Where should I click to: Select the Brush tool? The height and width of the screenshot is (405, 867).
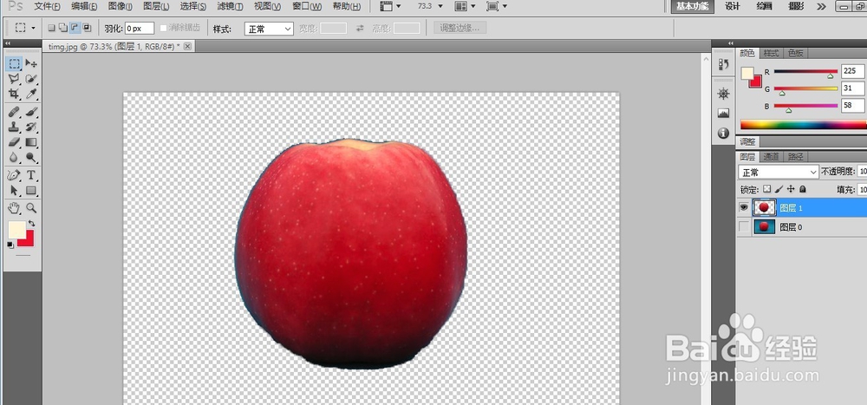point(31,112)
